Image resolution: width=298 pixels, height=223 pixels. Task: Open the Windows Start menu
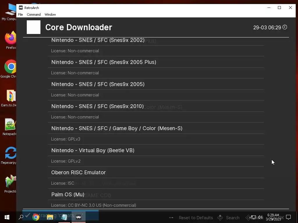(7, 217)
